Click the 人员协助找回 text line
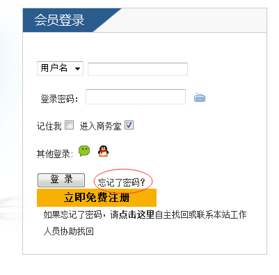Viewport: 279px width, 275px height. point(69,231)
